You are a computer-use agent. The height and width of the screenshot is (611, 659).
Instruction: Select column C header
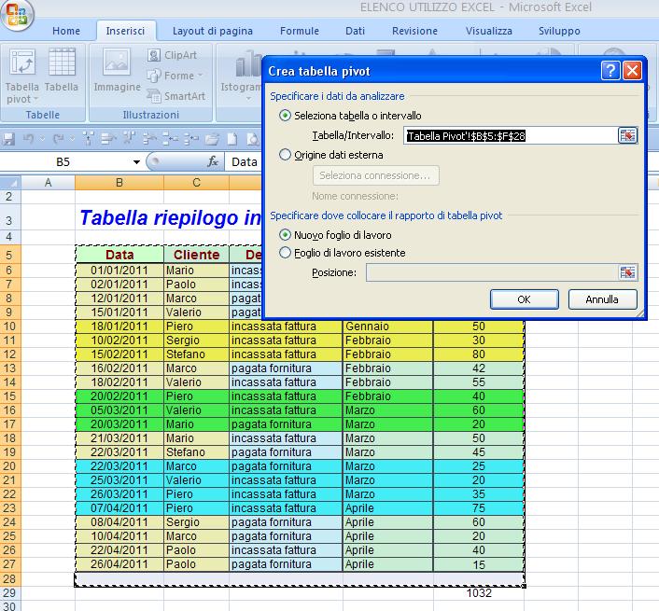[196, 183]
